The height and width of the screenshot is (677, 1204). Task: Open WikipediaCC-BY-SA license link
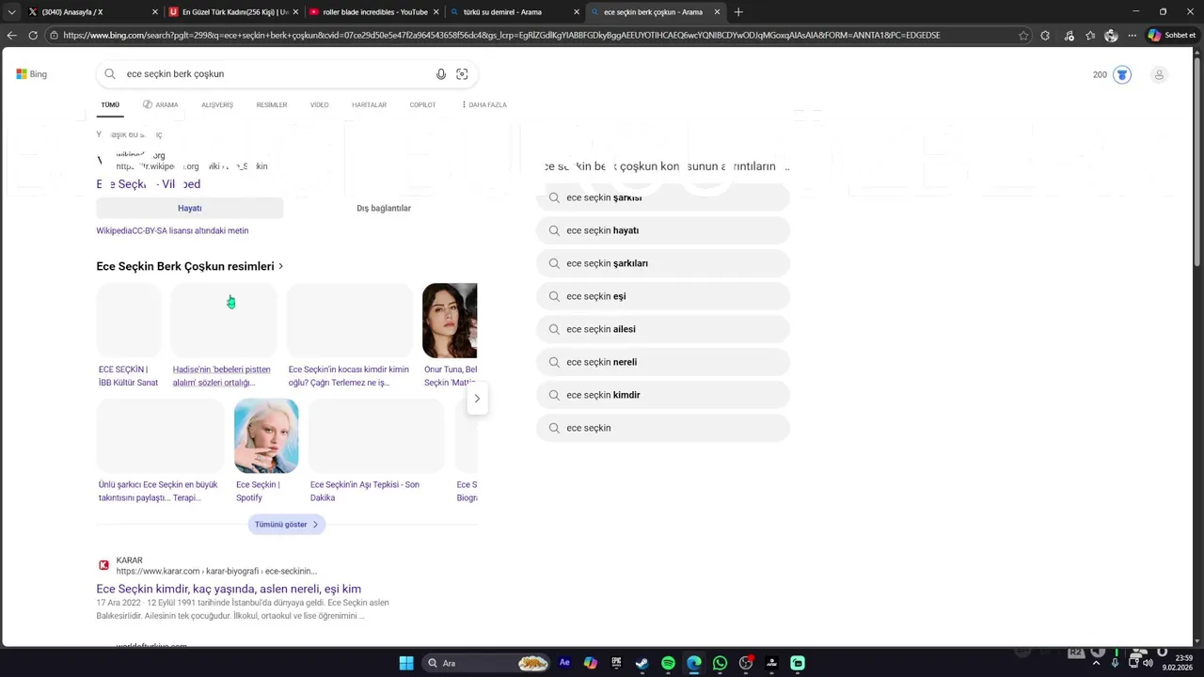pos(172,230)
